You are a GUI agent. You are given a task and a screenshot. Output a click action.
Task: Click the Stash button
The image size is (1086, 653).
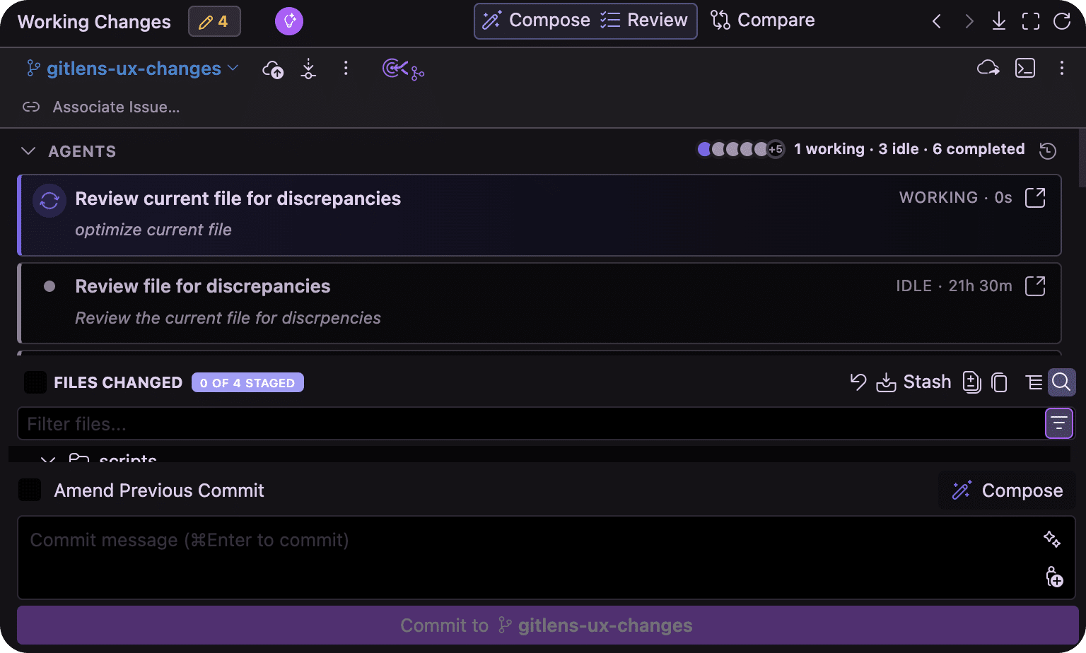pyautogui.click(x=913, y=382)
